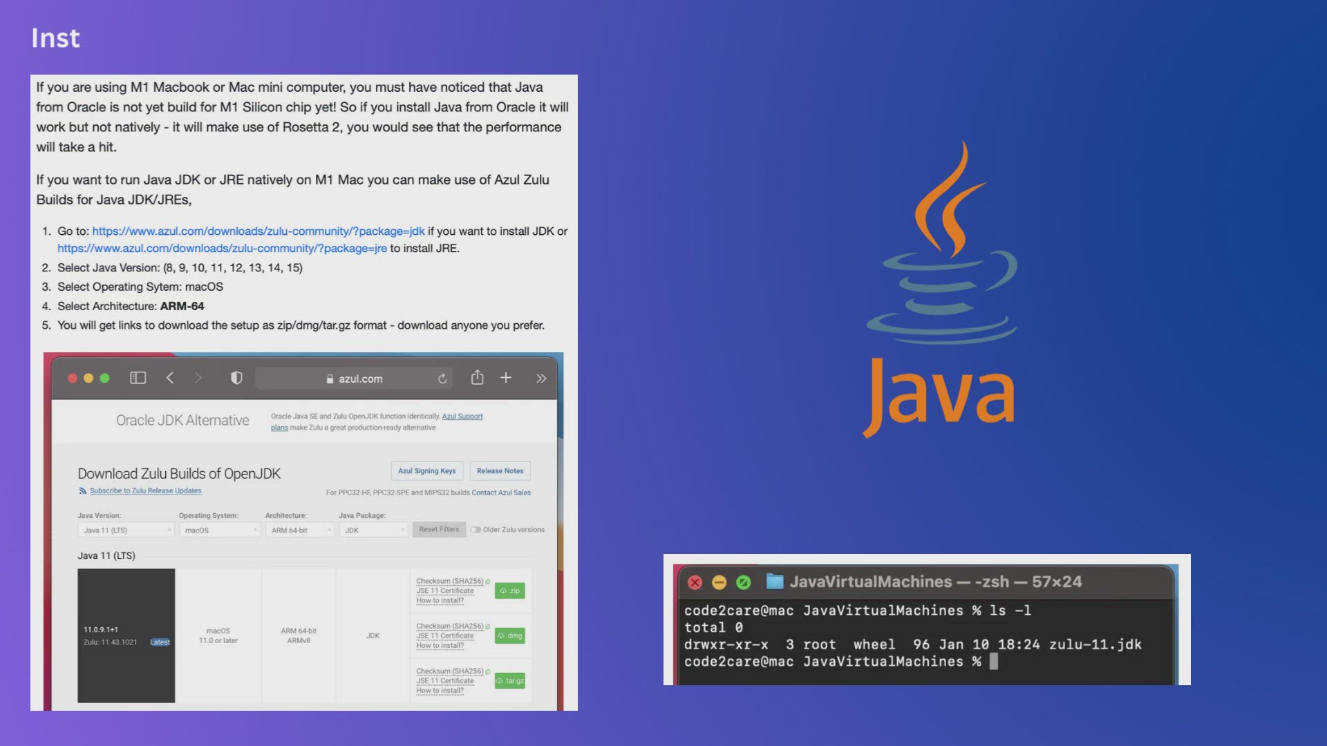Screen dimensions: 1327x746
Task: Open the Azul Support plans link
Action: click(x=462, y=417)
